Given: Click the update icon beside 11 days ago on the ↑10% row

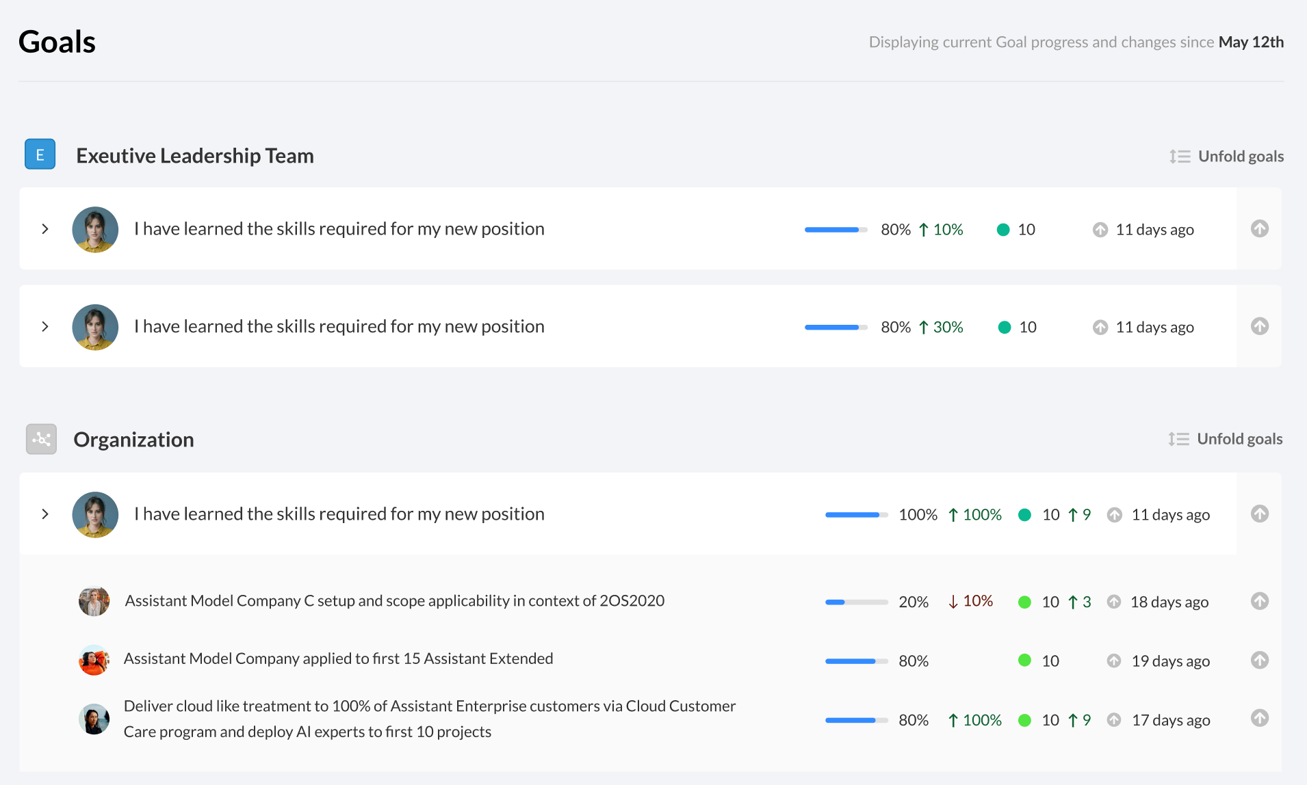Looking at the screenshot, I should [1100, 230].
